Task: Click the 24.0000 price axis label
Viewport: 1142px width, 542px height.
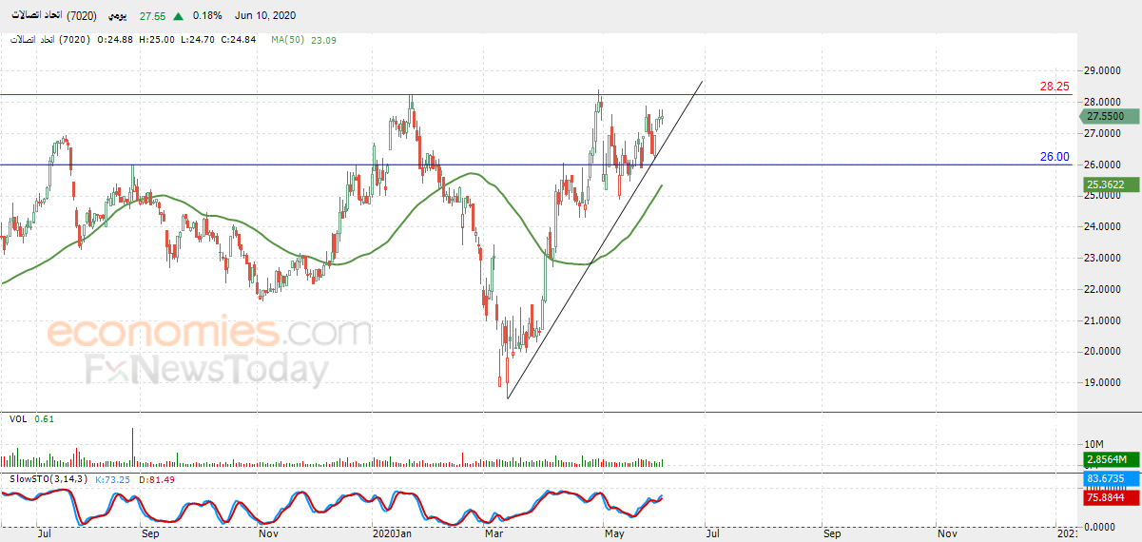Action: (x=1104, y=226)
